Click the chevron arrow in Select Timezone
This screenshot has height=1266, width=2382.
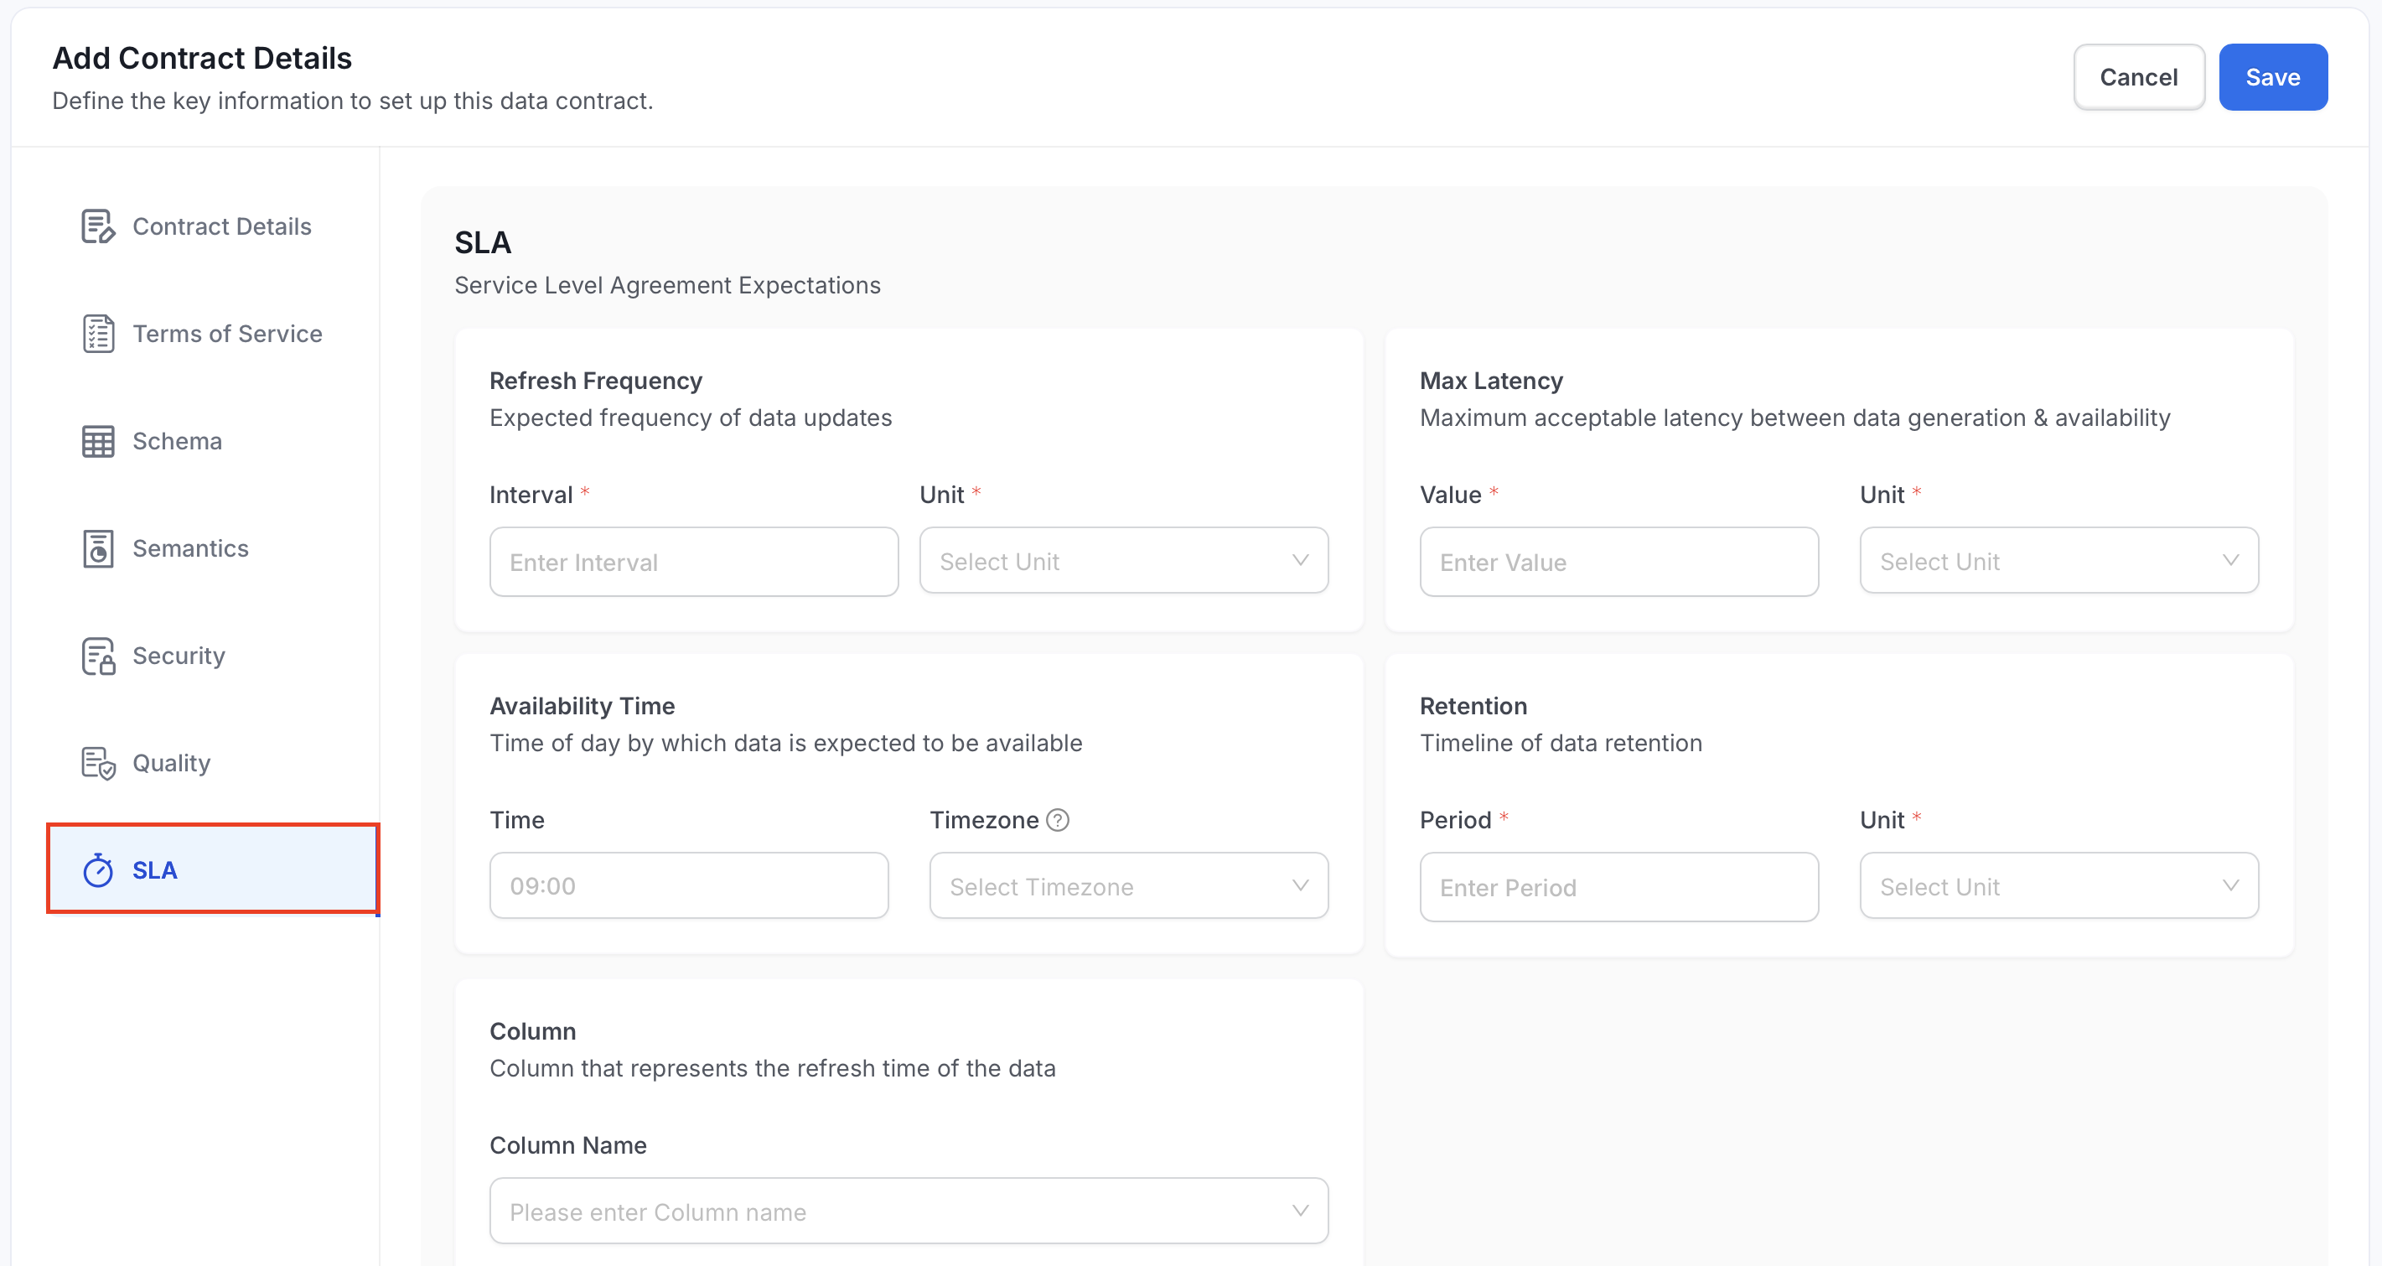(1300, 886)
